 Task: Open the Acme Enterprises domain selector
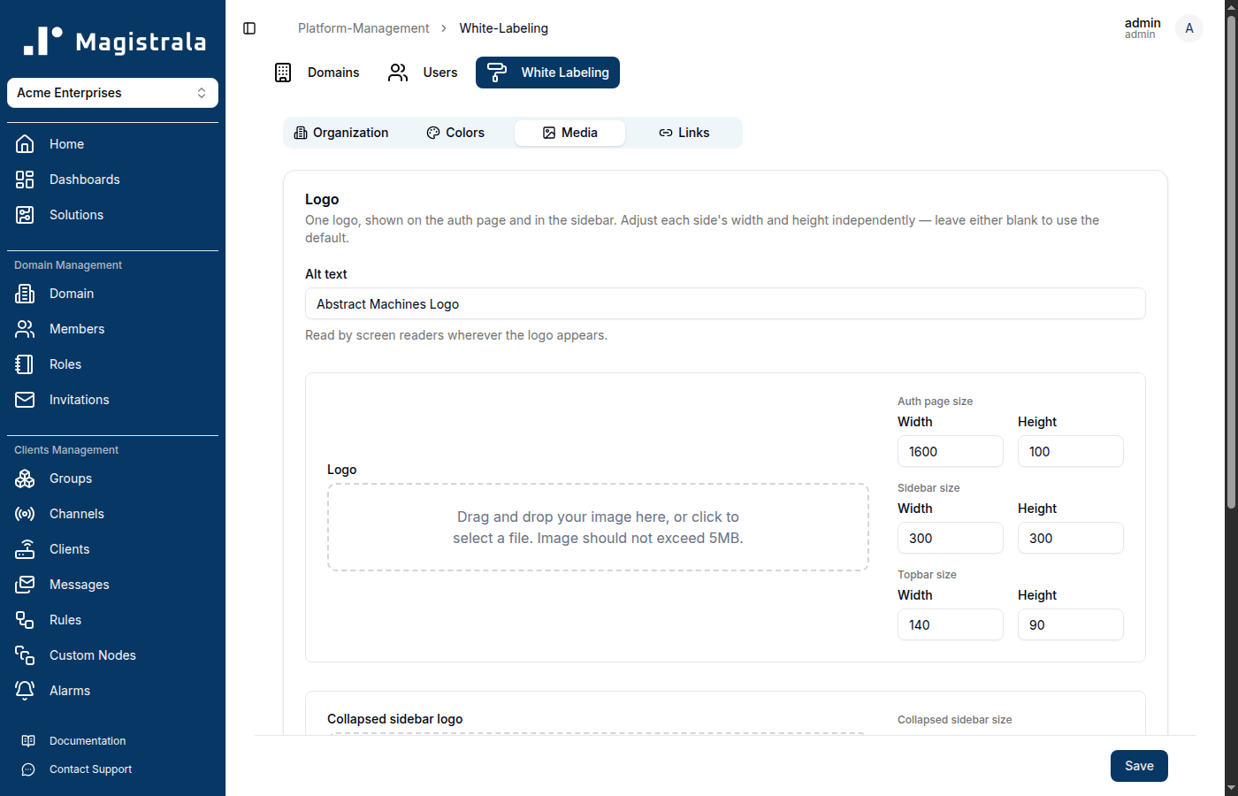[x=112, y=93]
